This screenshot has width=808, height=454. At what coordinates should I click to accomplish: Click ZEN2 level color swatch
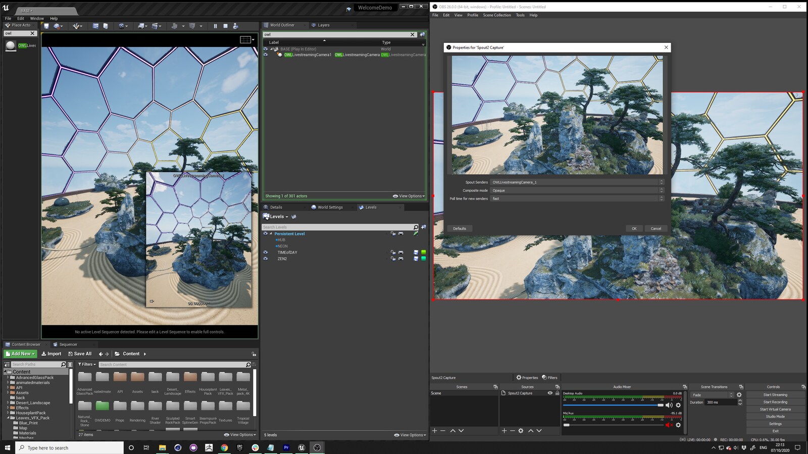tap(424, 259)
